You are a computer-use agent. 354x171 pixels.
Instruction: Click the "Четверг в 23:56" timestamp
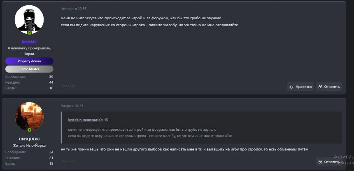(74, 9)
